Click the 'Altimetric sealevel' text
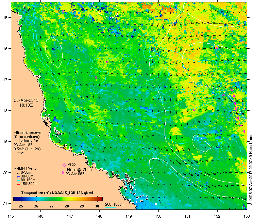The height and width of the screenshot is (218, 255). tap(28, 133)
